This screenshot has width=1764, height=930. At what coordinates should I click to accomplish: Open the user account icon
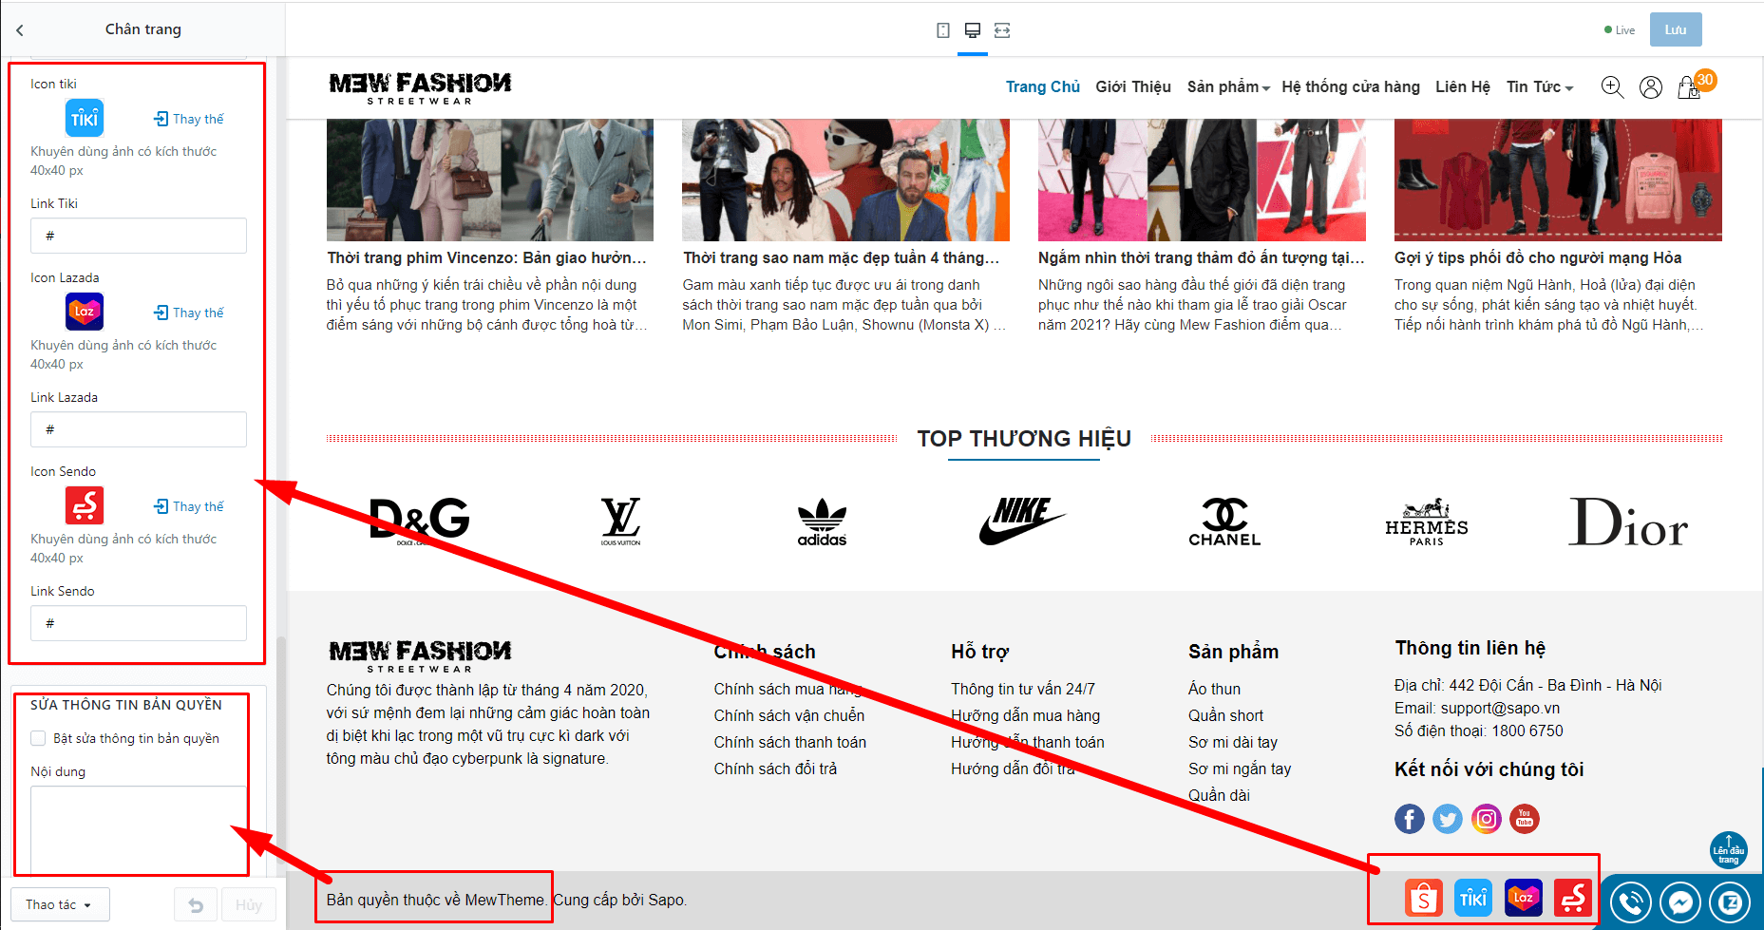(1651, 87)
